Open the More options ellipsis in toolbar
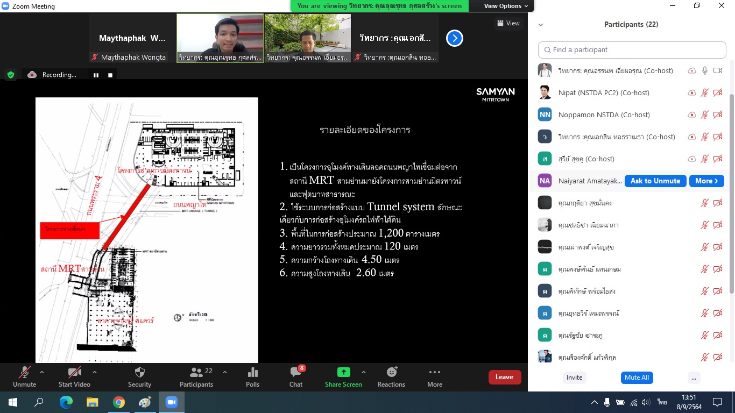 click(434, 376)
